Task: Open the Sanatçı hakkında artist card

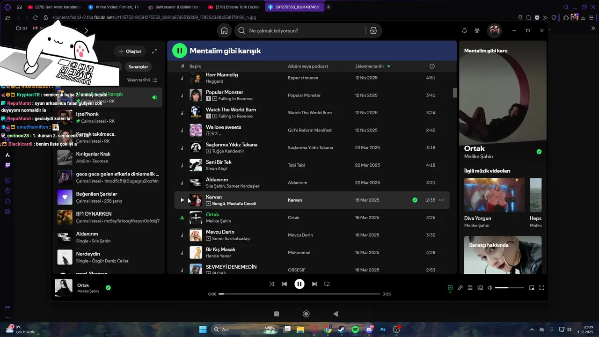Action: coord(503,255)
